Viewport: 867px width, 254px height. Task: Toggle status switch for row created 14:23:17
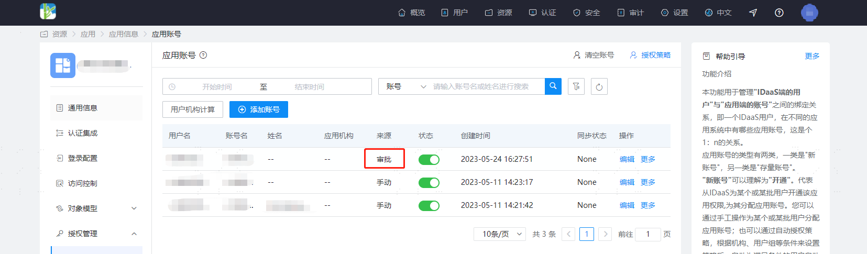click(429, 182)
